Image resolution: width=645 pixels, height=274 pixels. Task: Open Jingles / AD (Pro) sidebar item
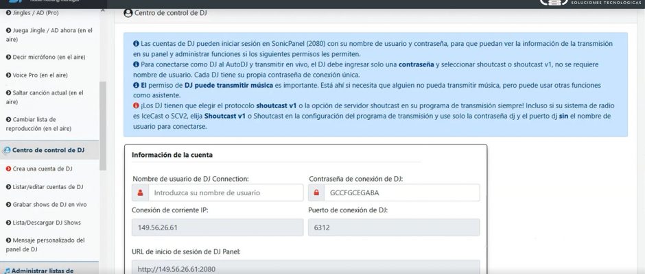point(32,13)
